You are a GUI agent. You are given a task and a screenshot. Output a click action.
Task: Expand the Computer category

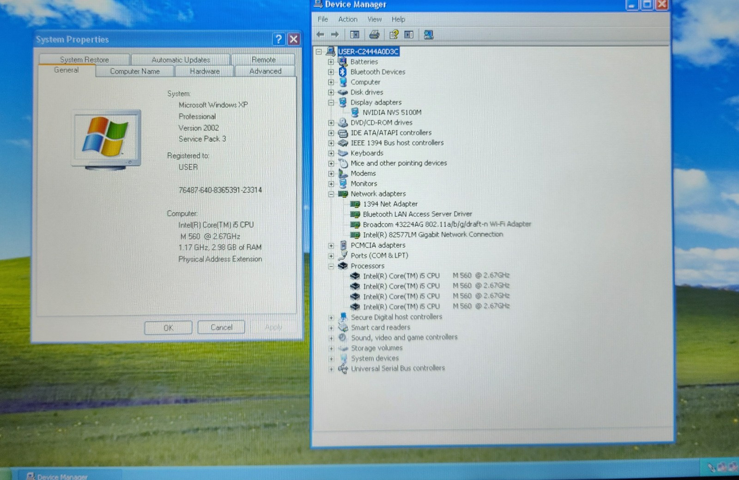(x=331, y=82)
